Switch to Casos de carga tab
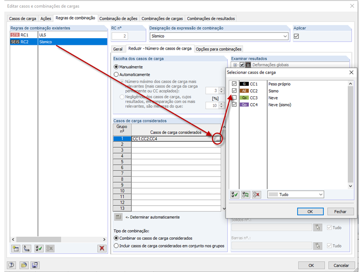The image size is (363, 272). coord(23,19)
